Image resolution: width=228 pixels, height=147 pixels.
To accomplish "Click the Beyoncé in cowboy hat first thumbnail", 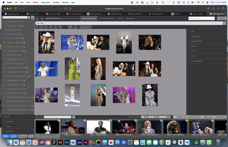I will coord(46,42).
